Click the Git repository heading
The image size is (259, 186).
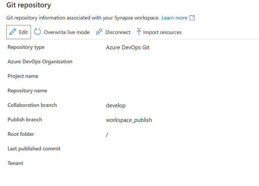[x=28, y=5]
